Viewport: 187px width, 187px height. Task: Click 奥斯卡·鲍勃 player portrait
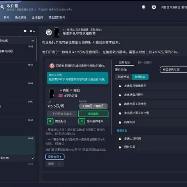[x=52, y=93]
